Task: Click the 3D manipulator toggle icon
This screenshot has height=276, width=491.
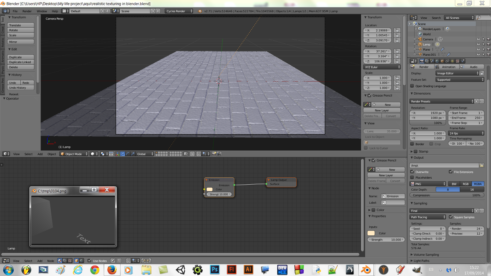Action: pyautogui.click(x=117, y=154)
